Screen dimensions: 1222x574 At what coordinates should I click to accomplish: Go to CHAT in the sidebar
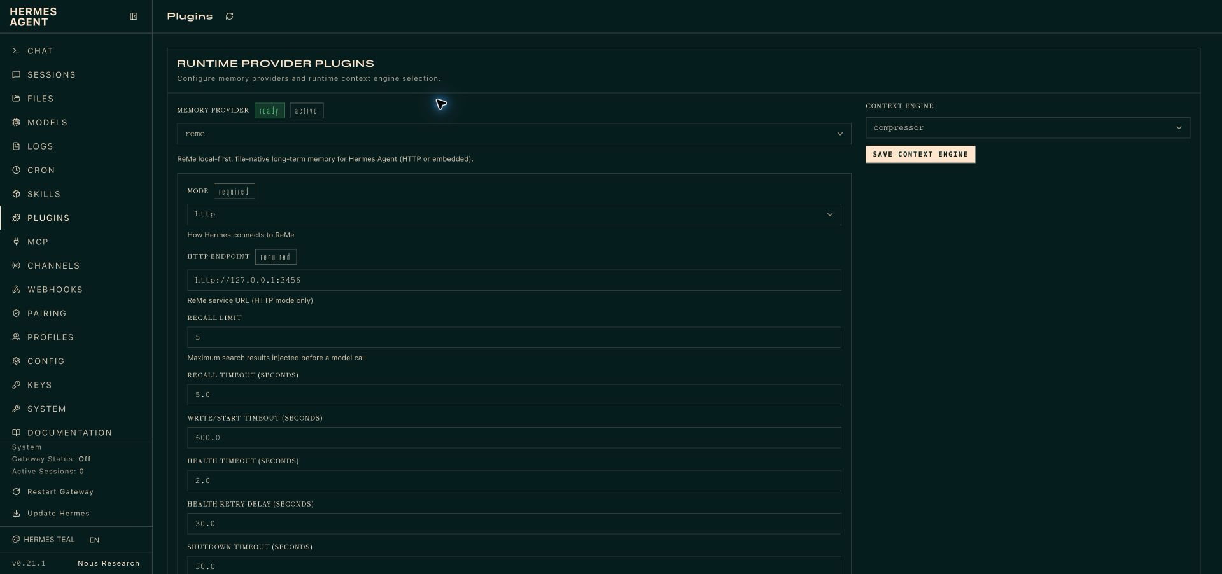76,51
